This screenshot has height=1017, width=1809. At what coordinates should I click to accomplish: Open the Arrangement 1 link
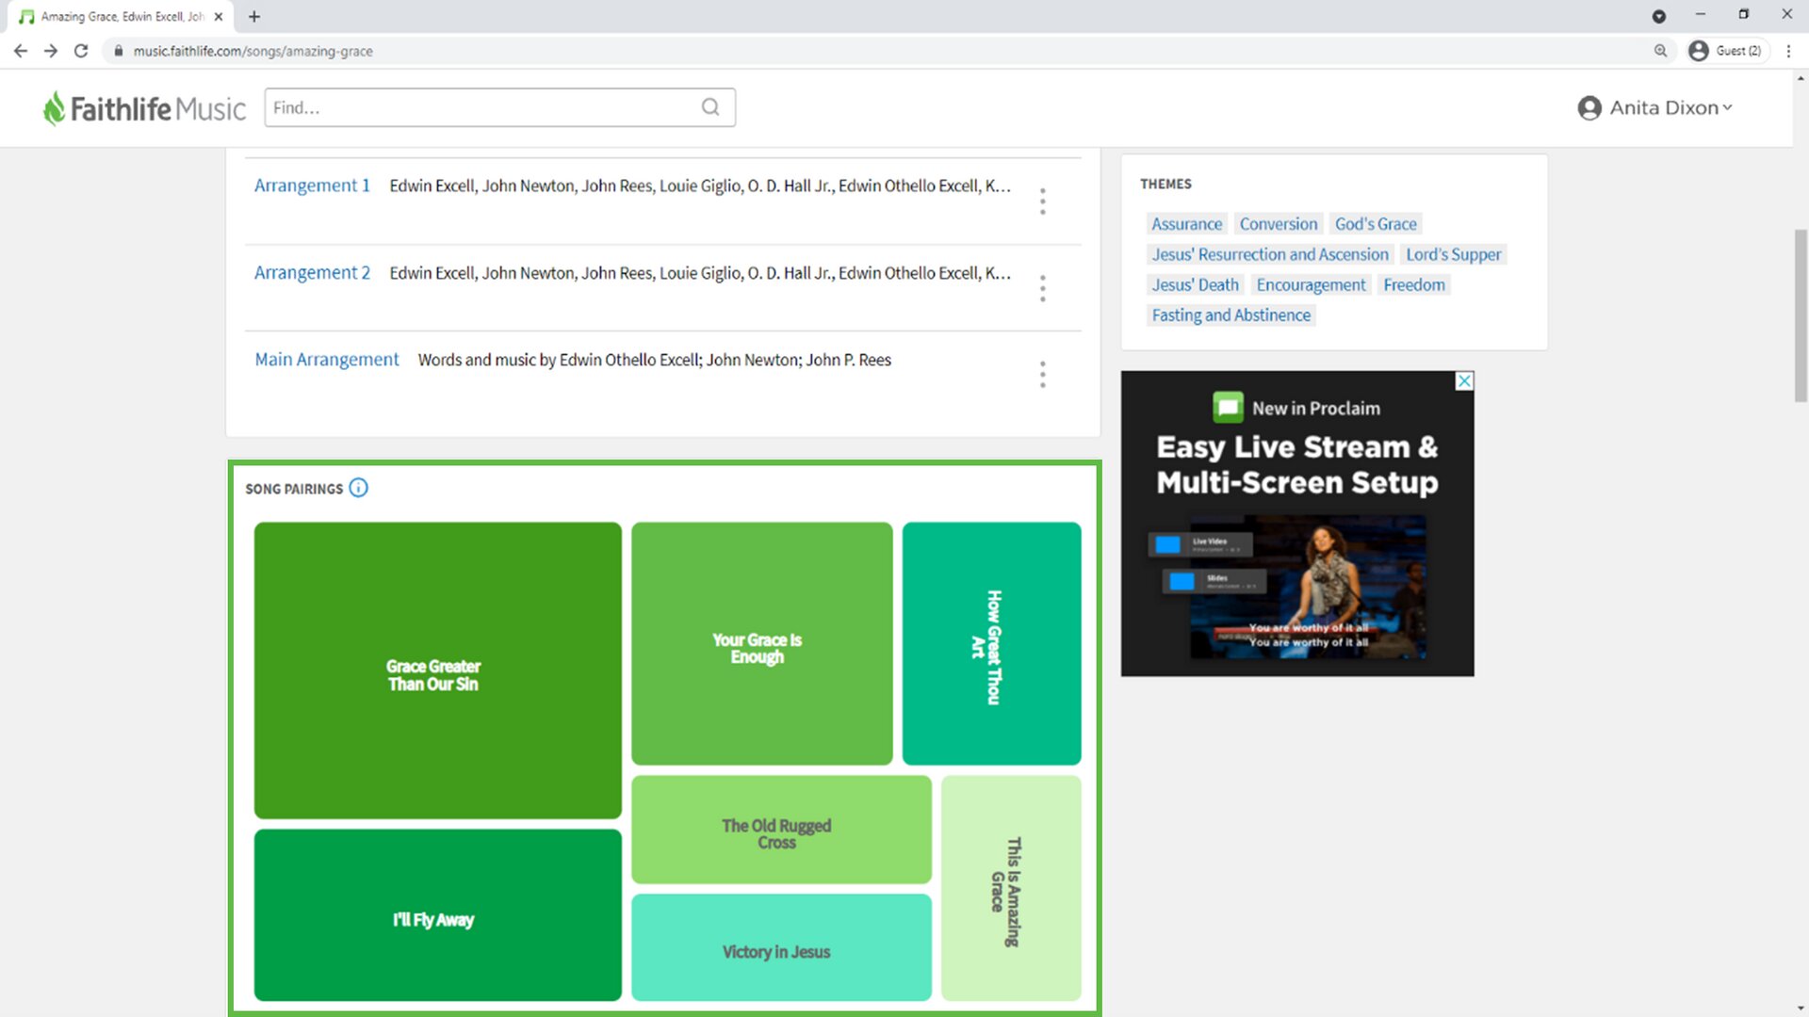[x=312, y=186]
